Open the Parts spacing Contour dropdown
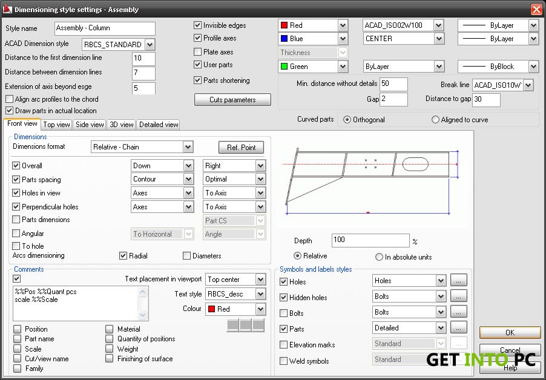Screen dimensions: 546x380 tap(188, 179)
